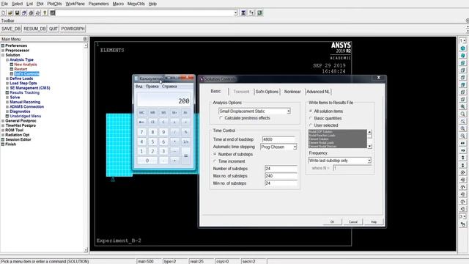Click the Main Menu panel pin icon
This screenshot has height=264, width=469.
[x=85, y=39]
